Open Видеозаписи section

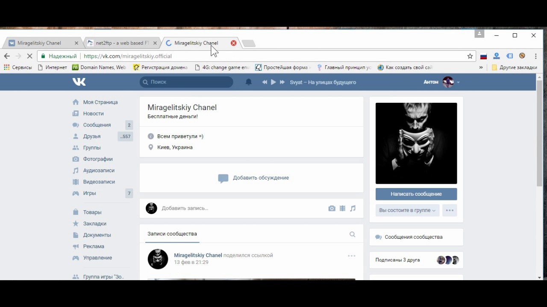(99, 182)
